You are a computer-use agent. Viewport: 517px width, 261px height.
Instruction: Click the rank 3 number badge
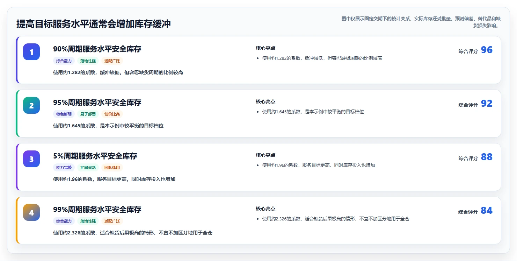31,159
